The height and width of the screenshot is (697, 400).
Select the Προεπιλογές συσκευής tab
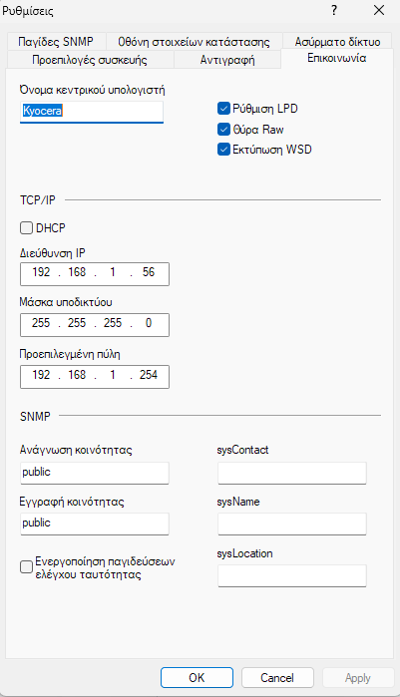click(x=90, y=60)
